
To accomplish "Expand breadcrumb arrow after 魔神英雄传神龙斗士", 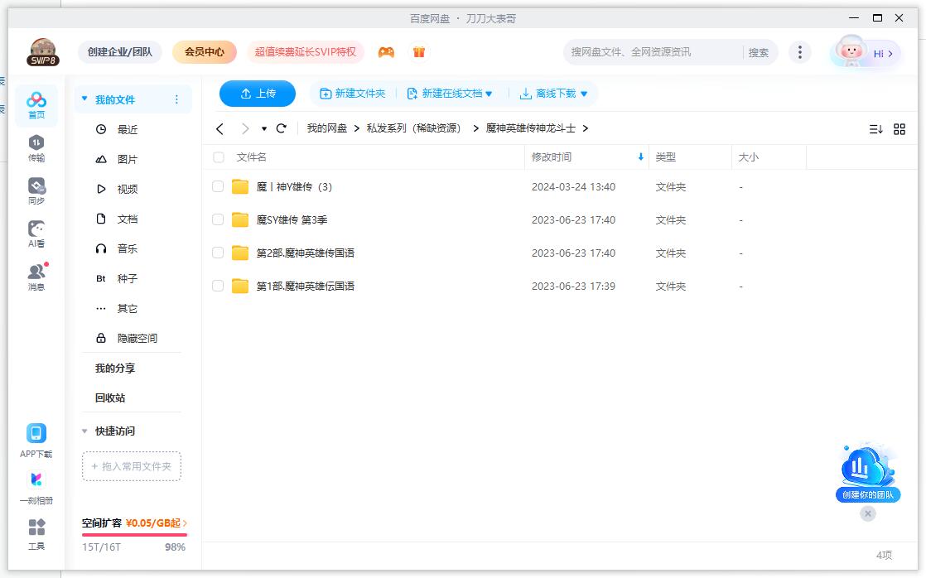I will tap(586, 128).
